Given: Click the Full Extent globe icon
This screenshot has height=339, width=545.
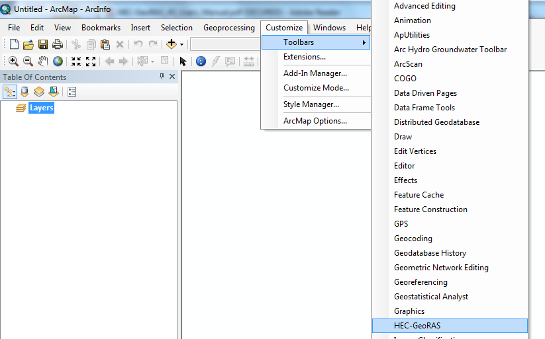Looking at the screenshot, I should 58,61.
